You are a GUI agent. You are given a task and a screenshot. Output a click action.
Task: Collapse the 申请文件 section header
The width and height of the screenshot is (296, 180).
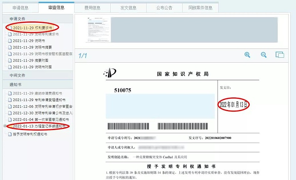38,19
